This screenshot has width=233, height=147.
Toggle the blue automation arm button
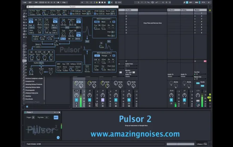click(x=109, y=2)
